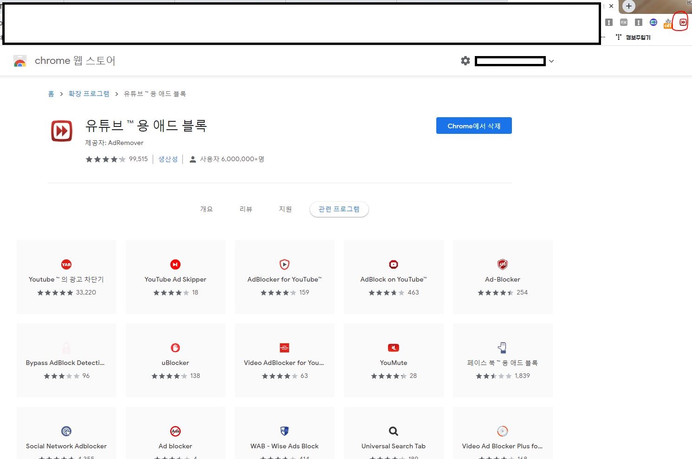
Task: Click the Chrome Web Store logo
Action: (20, 61)
